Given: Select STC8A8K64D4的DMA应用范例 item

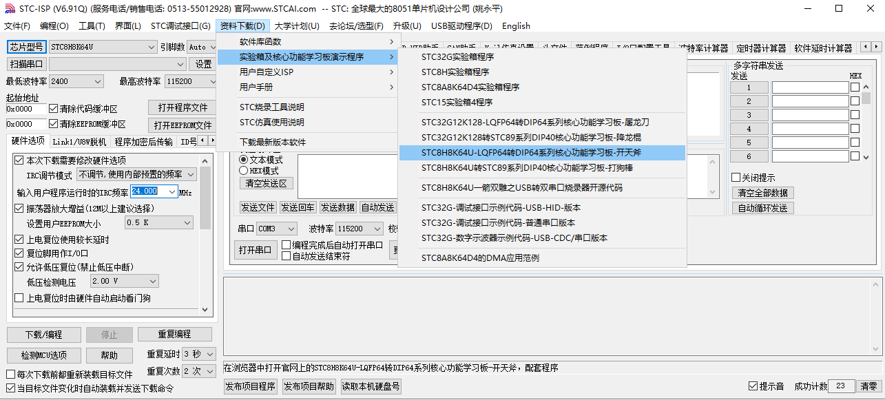Looking at the screenshot, I should [542, 259].
